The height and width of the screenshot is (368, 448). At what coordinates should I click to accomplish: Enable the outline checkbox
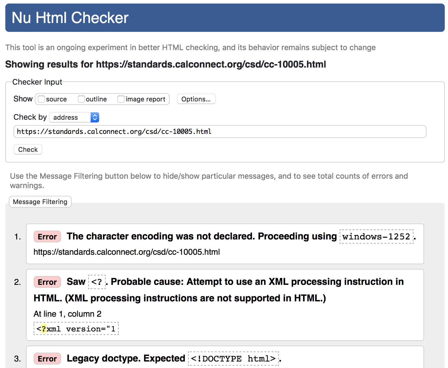(81, 99)
